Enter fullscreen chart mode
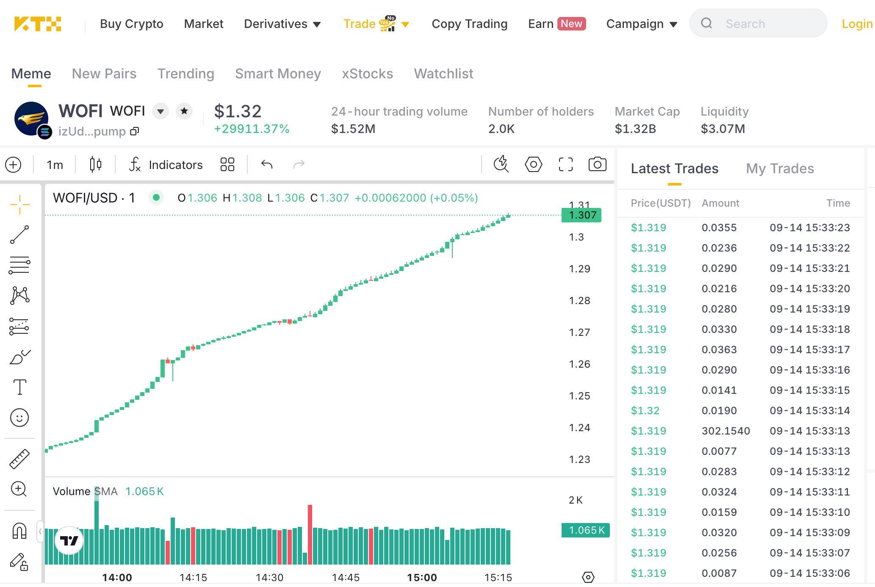 566,164
